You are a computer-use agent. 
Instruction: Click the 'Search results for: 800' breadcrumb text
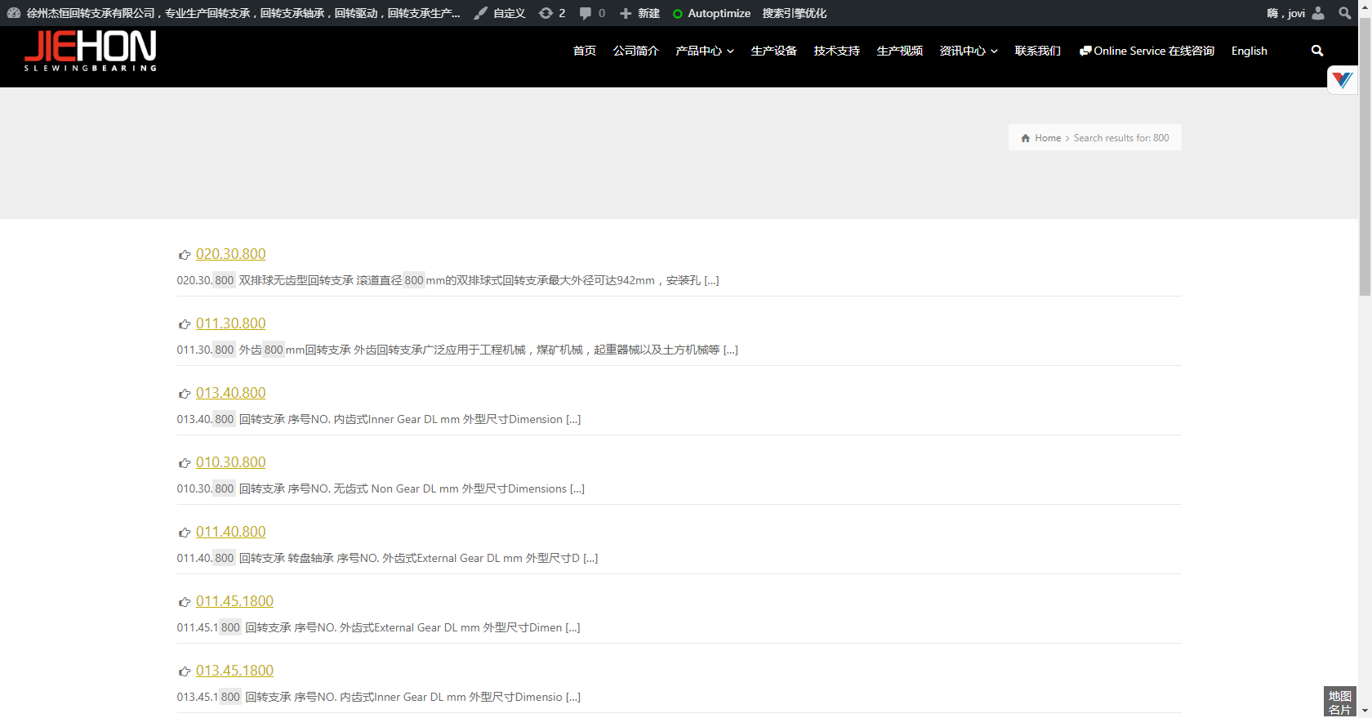coord(1121,138)
